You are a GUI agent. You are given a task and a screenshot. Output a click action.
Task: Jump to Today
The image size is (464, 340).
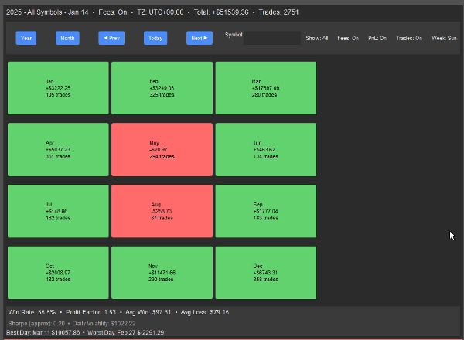155,38
